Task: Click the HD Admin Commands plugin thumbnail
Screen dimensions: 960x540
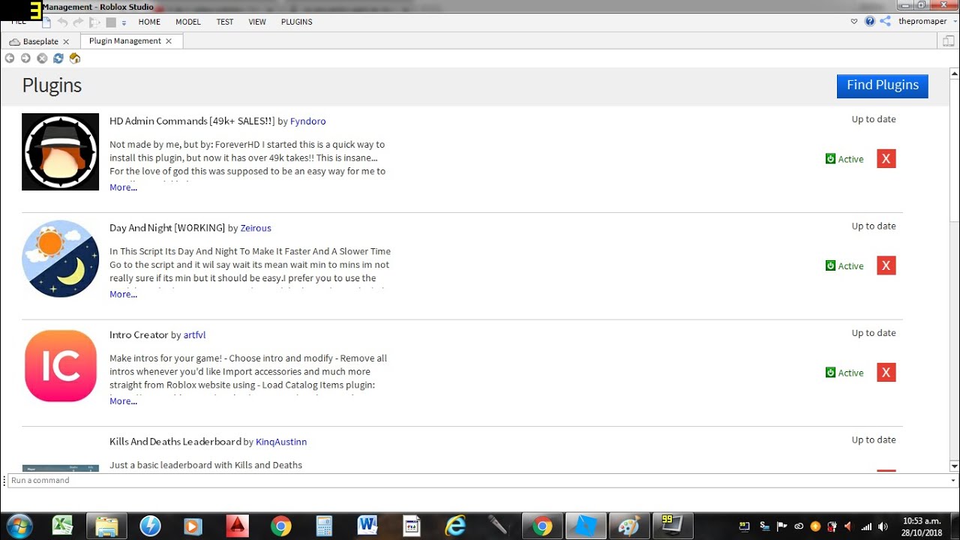Action: point(61,152)
